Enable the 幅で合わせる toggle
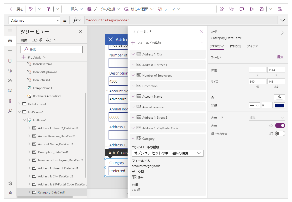Viewport: 292px width, 202px height. [280, 133]
